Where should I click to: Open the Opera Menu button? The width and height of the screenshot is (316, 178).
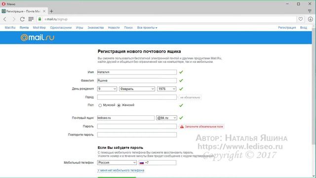[x=8, y=4]
